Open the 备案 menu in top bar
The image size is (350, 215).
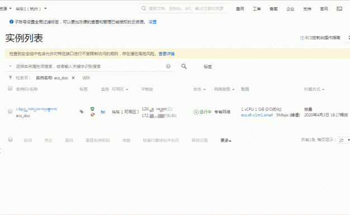click(x=273, y=9)
